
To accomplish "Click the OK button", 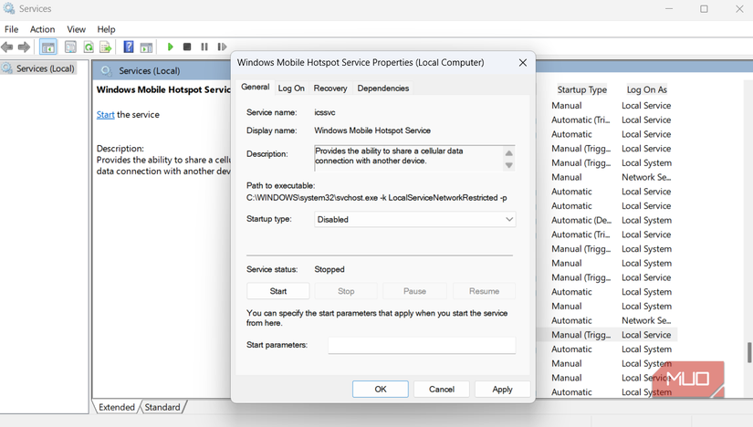I will [381, 389].
